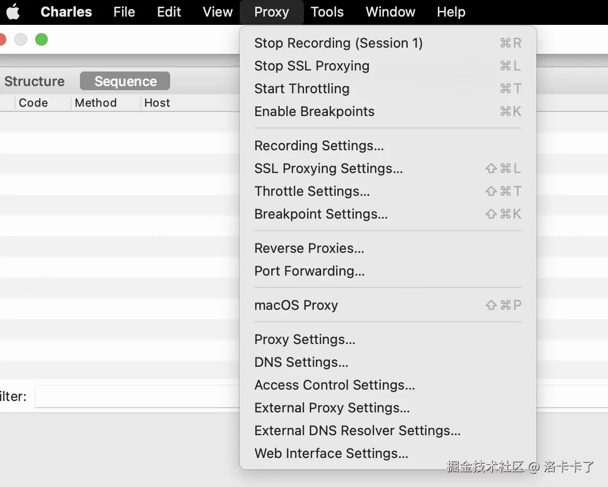Open the Edit menu

point(169,12)
